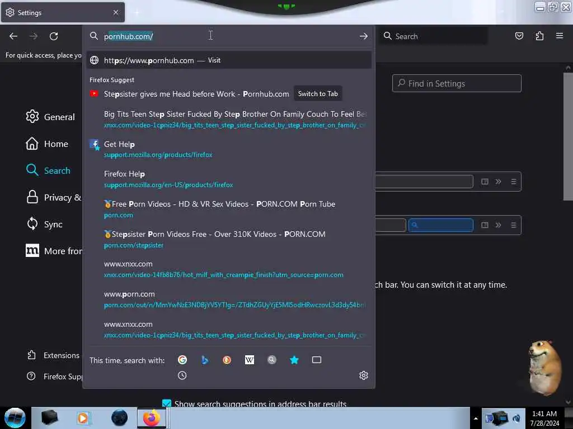Open the taskbar clock showing 1:41 AM
The height and width of the screenshot is (429, 573).
point(544,418)
